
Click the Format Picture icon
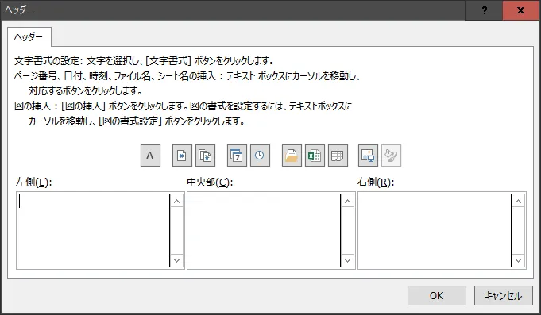[x=392, y=156]
